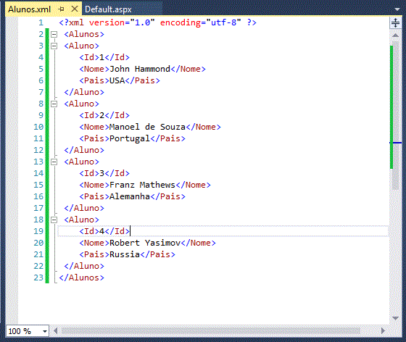Click the closing Aluno tag on line 7
Screen dimensions: 406x342
84,92
